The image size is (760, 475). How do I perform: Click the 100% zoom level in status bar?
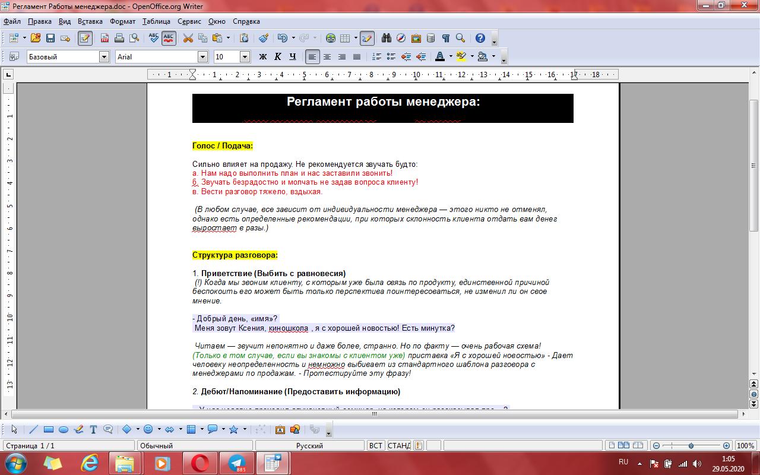pyautogui.click(x=745, y=445)
